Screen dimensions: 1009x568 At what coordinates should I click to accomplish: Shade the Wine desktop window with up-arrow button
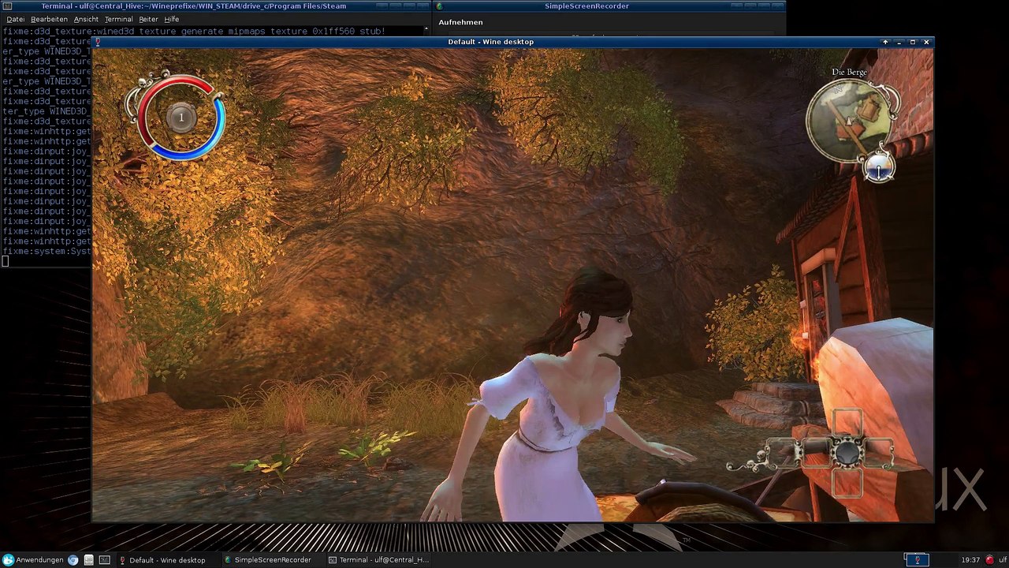tap(885, 42)
